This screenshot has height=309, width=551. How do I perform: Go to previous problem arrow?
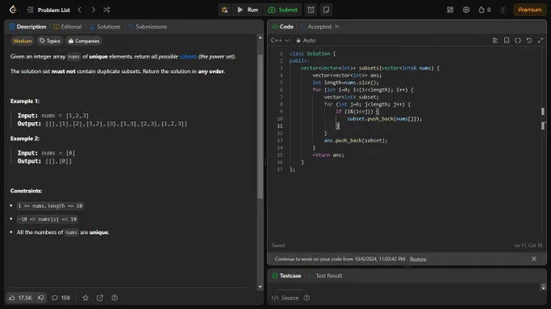click(79, 10)
